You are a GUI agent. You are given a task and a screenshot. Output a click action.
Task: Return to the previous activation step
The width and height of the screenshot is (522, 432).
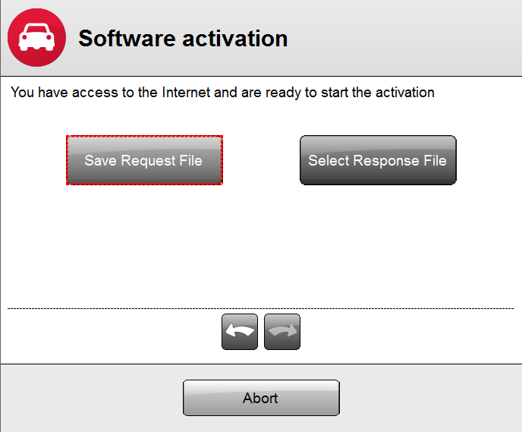pyautogui.click(x=240, y=332)
